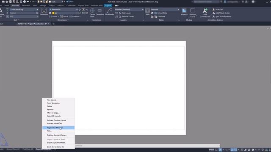
Task: Select the Quick dimension tool
Action: pos(64,16)
